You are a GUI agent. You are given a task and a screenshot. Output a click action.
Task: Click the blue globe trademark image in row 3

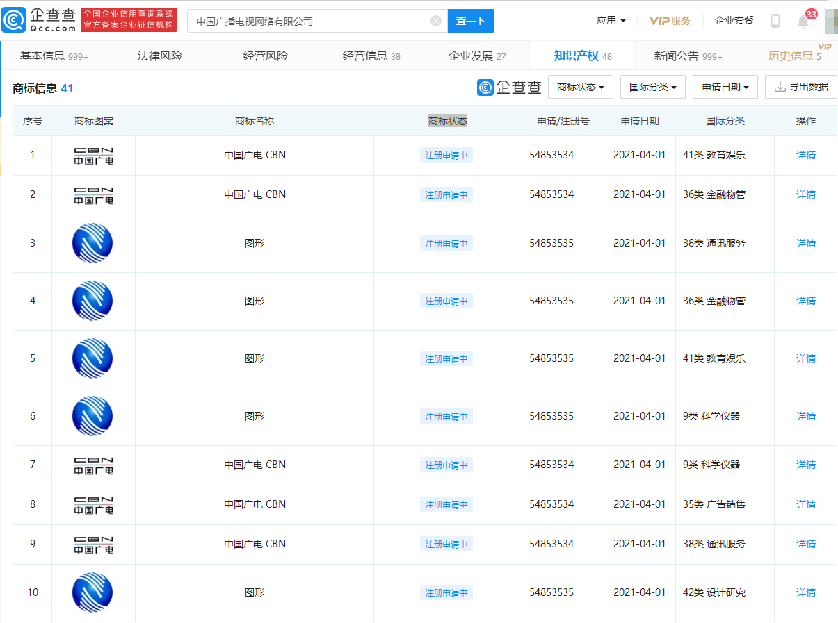tap(92, 243)
